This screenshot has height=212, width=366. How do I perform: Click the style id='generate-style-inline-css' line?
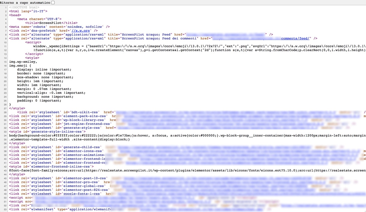coord(47,132)
